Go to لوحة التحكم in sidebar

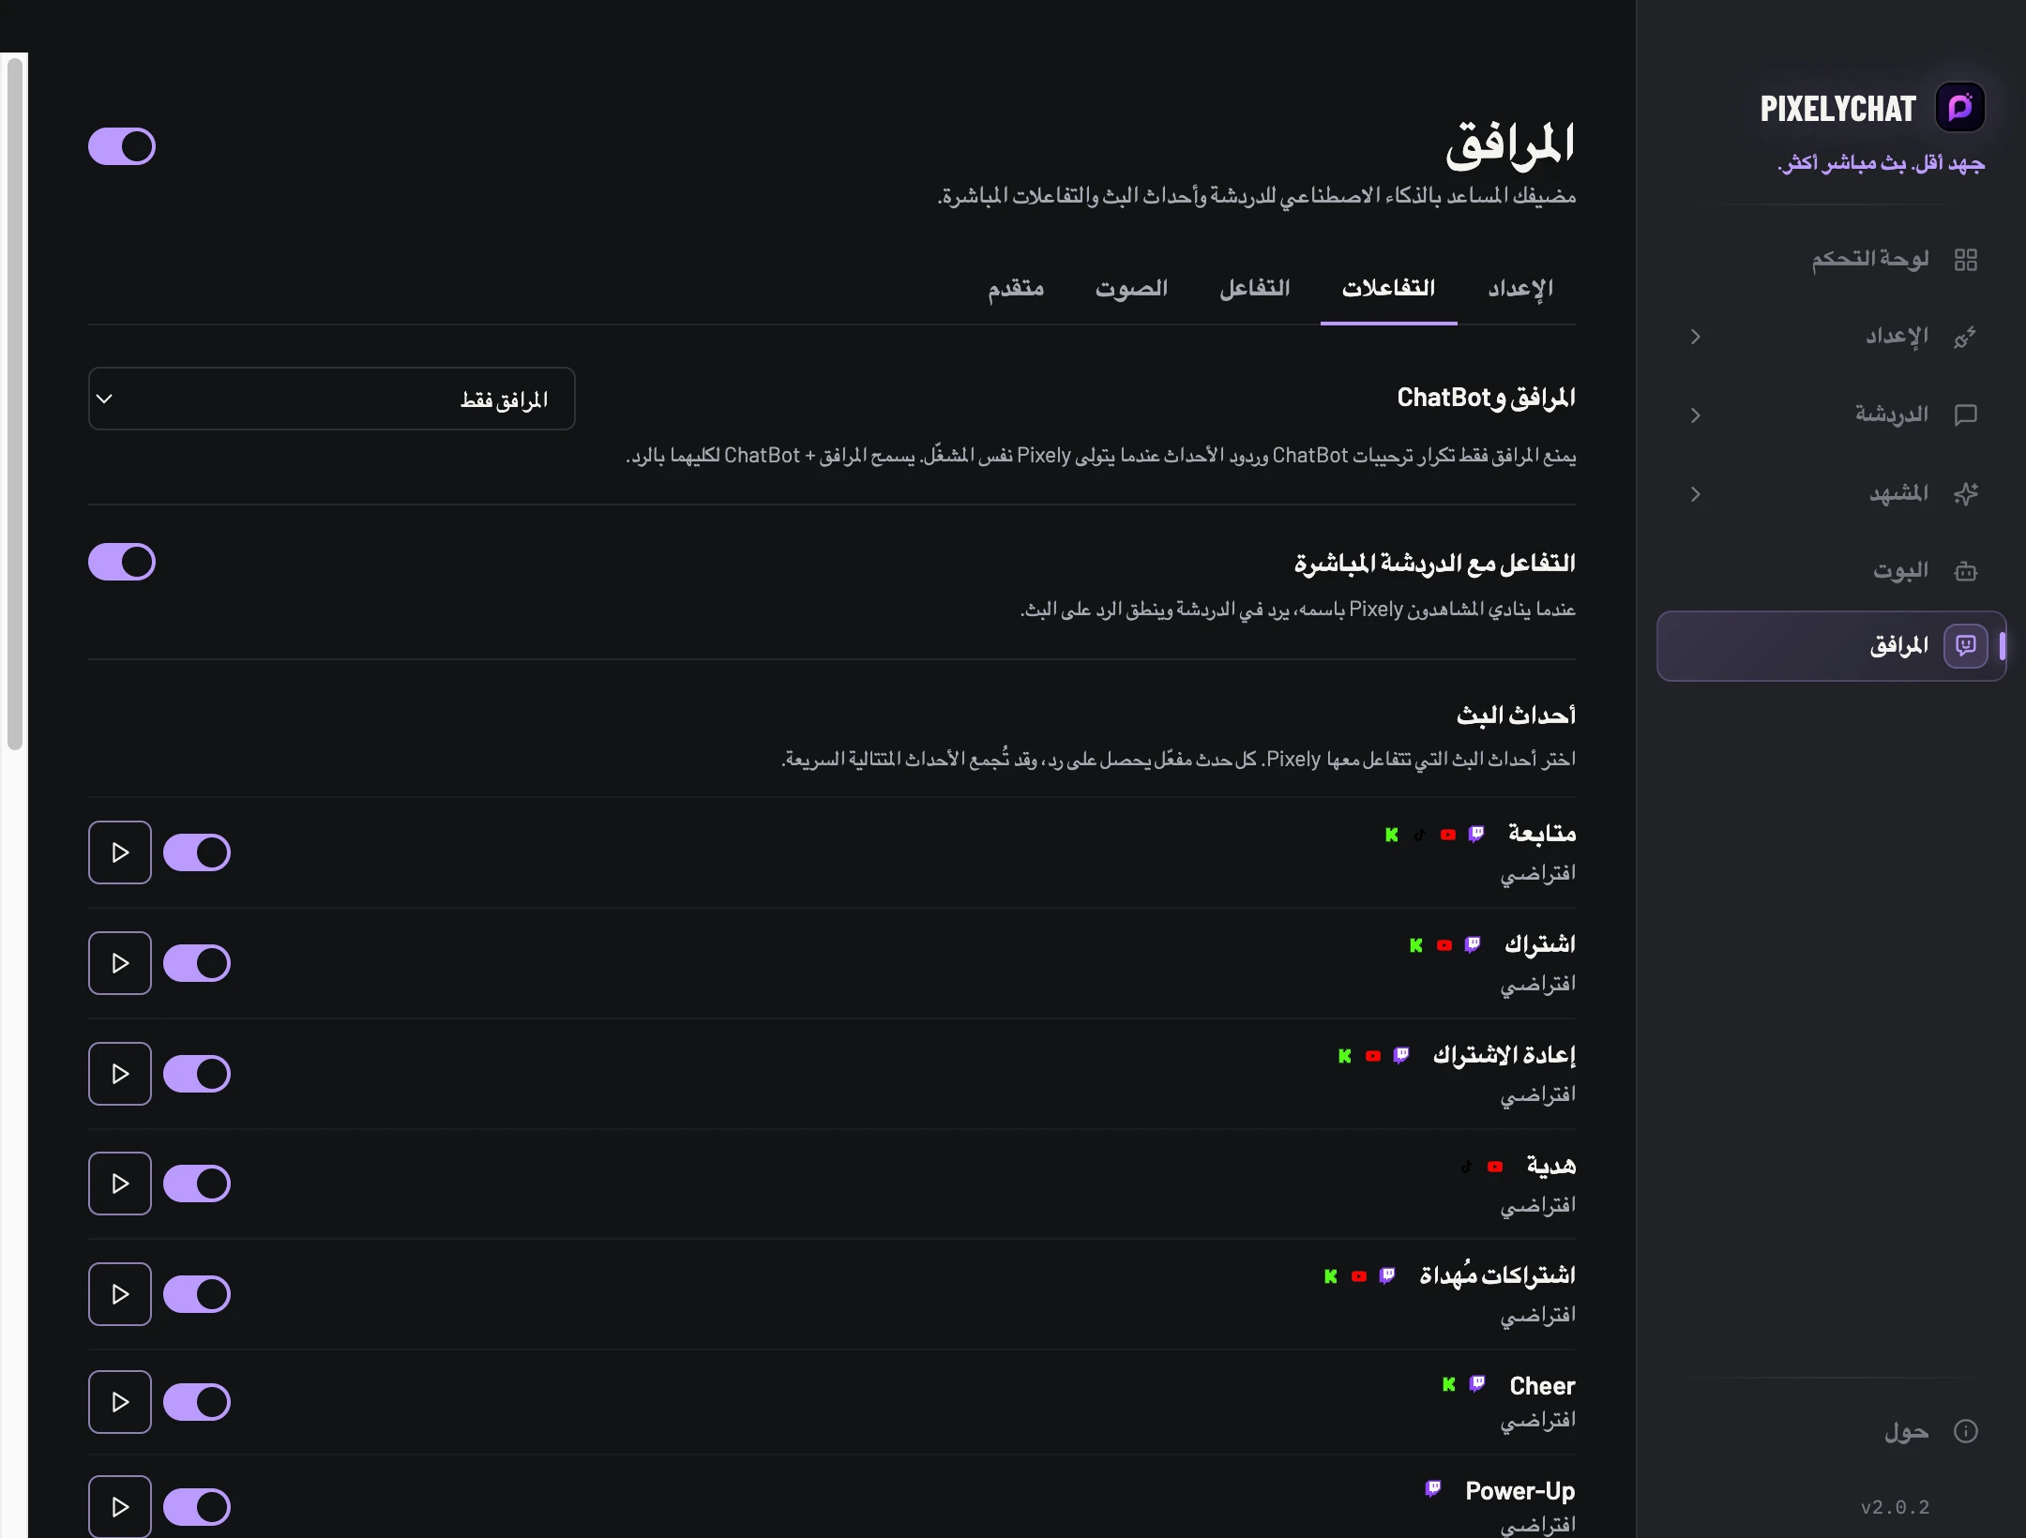[1831, 260]
